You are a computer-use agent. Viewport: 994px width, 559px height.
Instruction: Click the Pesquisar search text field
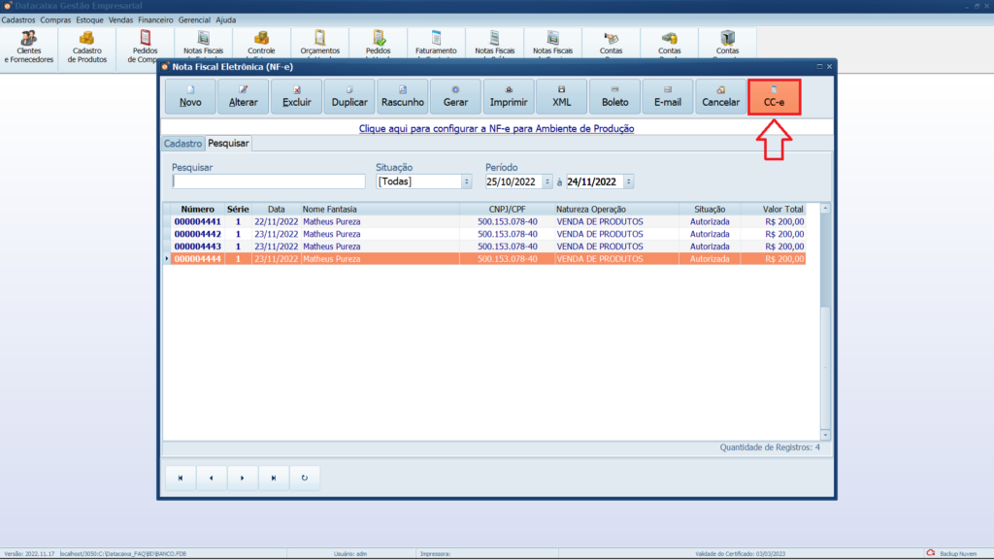click(x=268, y=181)
